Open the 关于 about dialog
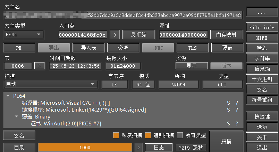 click(x=262, y=137)
